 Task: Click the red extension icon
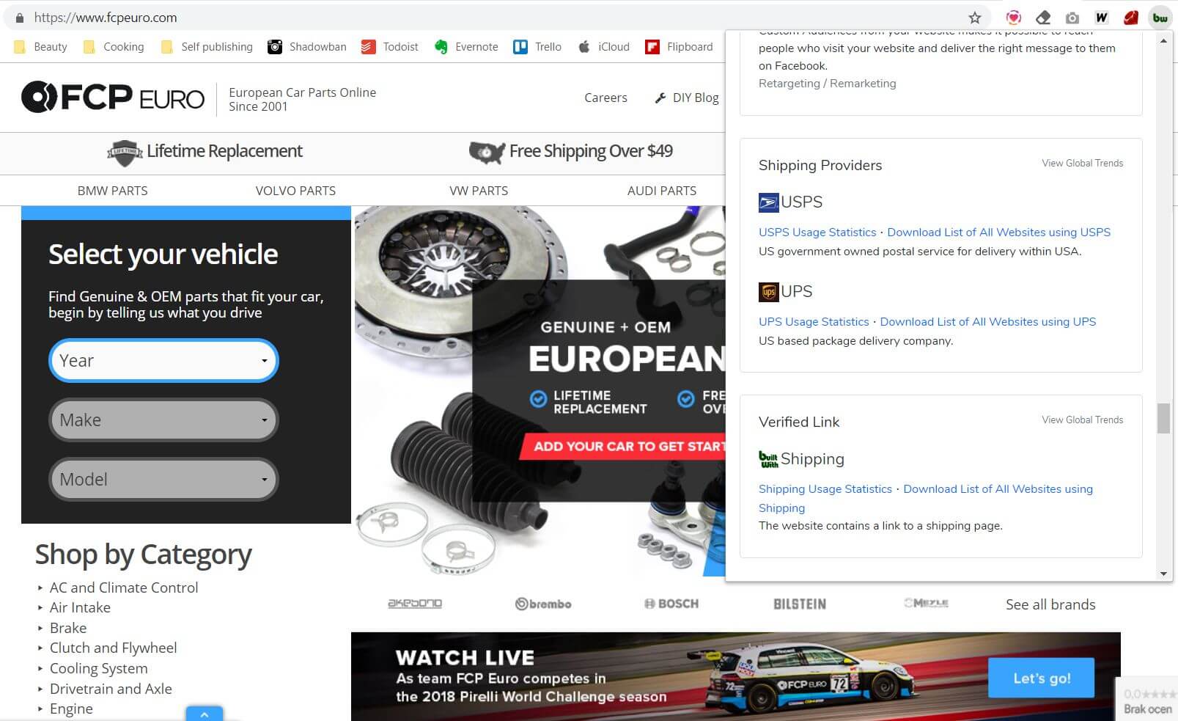[x=1131, y=18]
